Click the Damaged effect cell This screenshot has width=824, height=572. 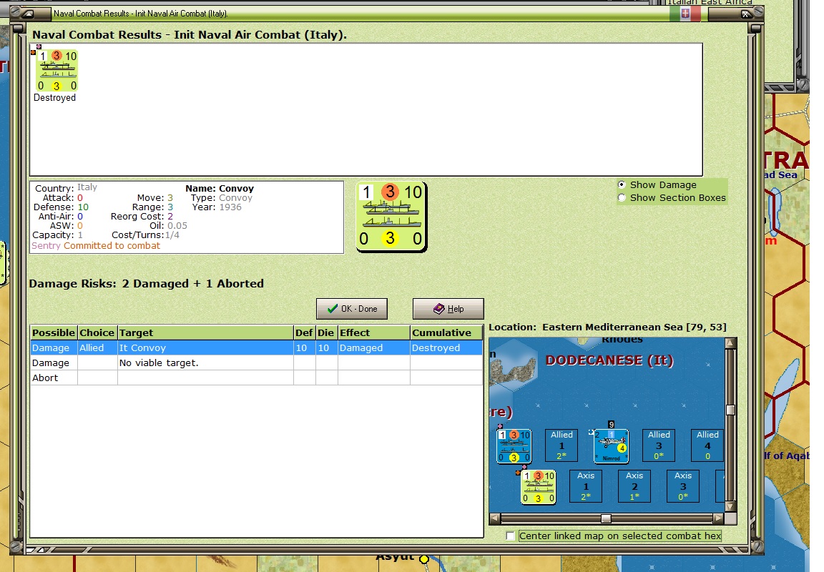pyautogui.click(x=373, y=347)
